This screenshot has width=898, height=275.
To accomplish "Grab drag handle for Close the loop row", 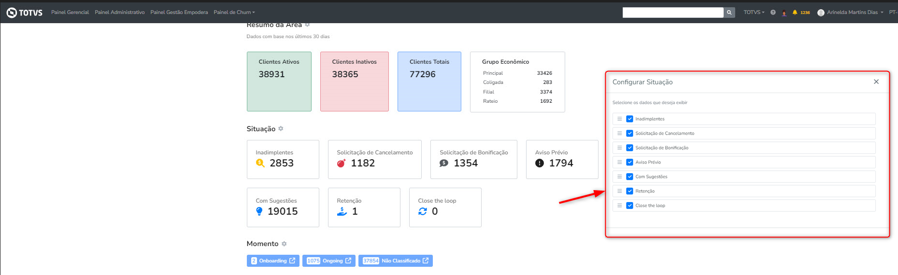I will (x=619, y=206).
